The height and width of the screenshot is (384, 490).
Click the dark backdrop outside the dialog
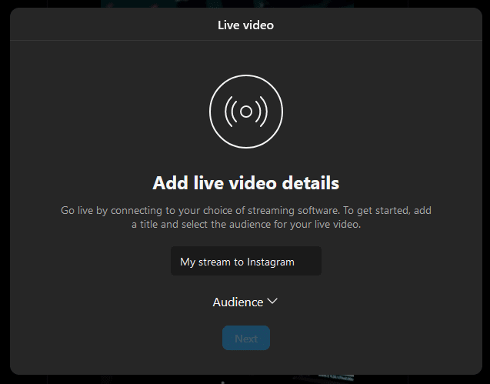pos(4,192)
